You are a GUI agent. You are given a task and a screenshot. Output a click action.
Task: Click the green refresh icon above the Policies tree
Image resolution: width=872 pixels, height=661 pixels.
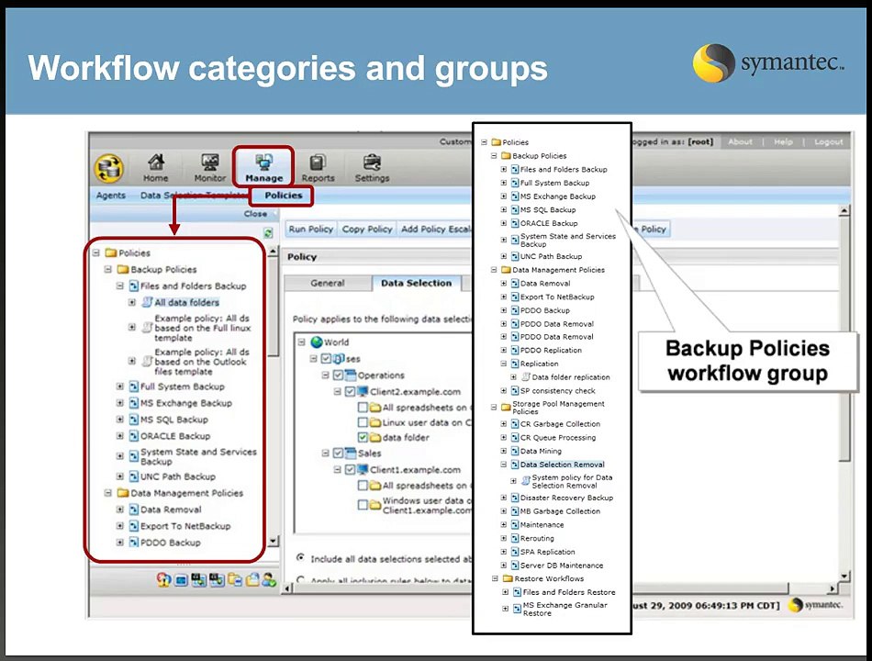268,233
